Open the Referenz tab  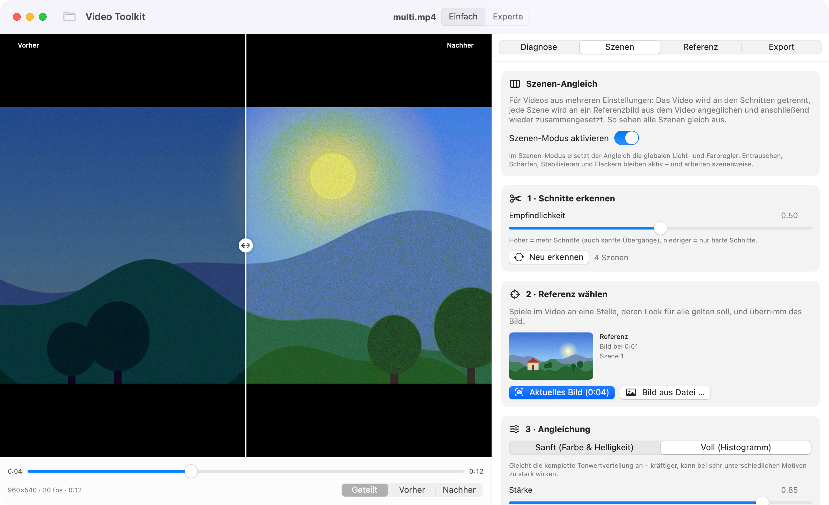tap(700, 47)
